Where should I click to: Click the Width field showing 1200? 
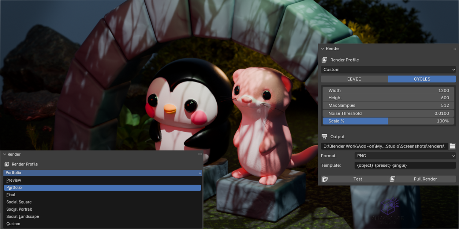click(388, 90)
